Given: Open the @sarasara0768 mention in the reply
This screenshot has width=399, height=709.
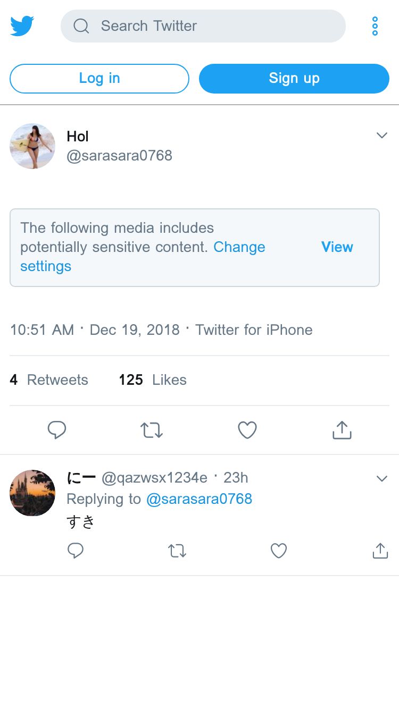Looking at the screenshot, I should 199,499.
